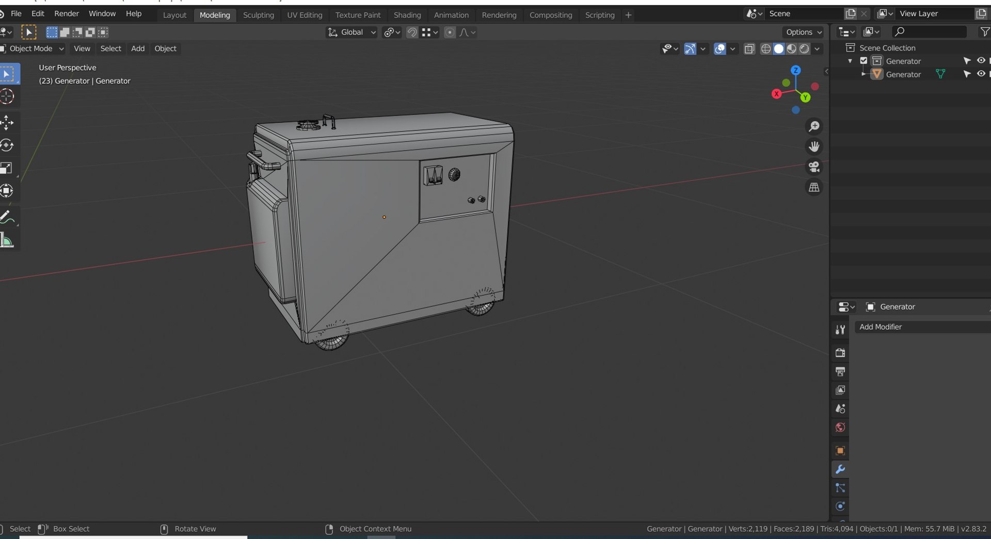Open the Global transform orientation dropdown

tap(351, 32)
